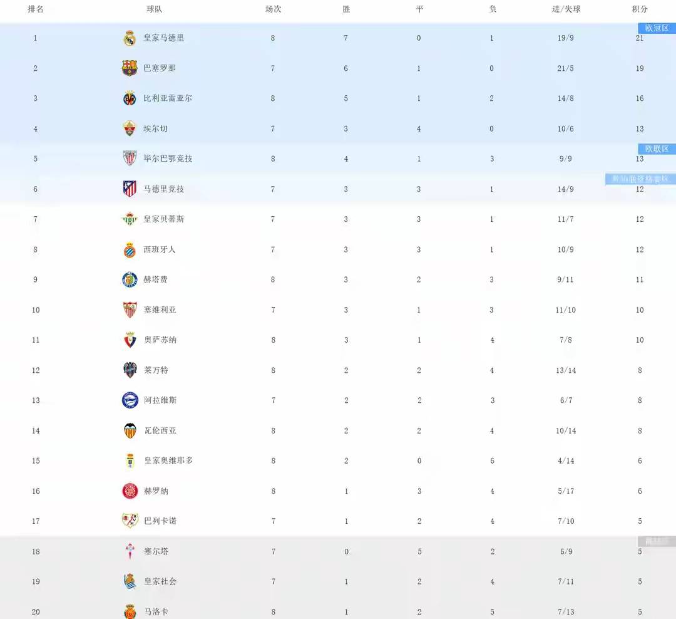Click the Real Sociedad crest icon
This screenshot has width=676, height=619.
pos(130,581)
